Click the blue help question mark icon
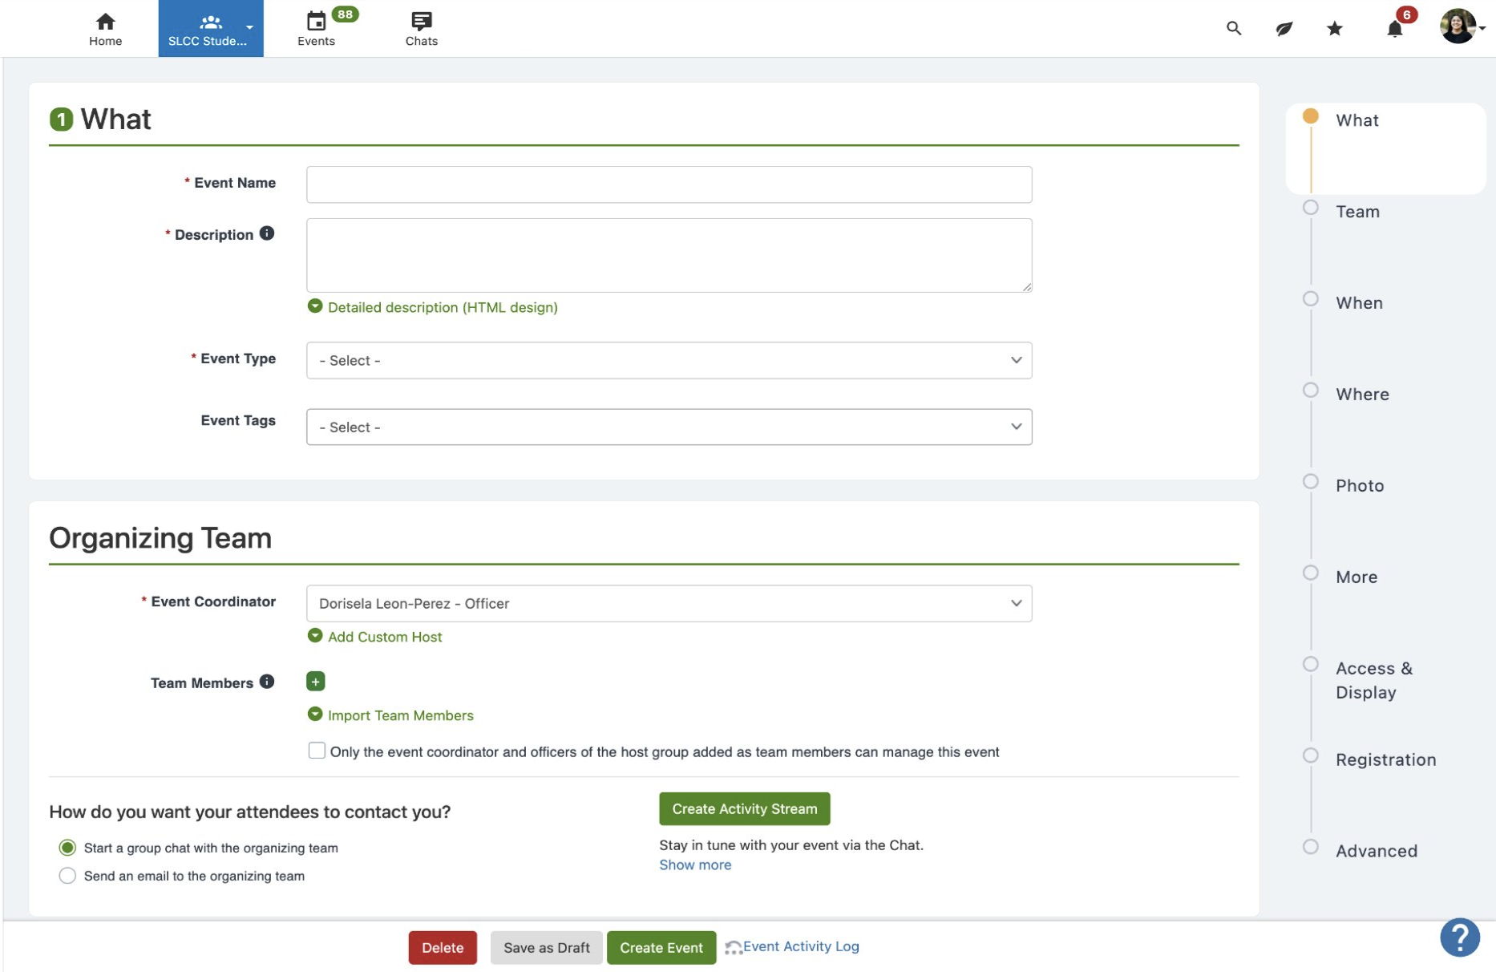This screenshot has width=1496, height=972. click(x=1459, y=937)
